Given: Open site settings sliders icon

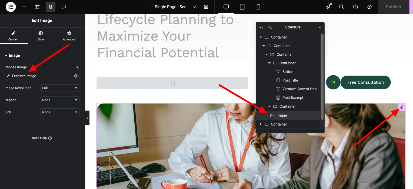Looking at the screenshot, I should [38, 7].
